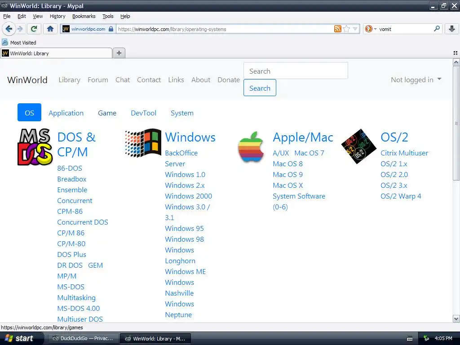Image resolution: width=460 pixels, height=345 pixels.
Task: Click the tab groups grid icon
Action: coord(456,53)
